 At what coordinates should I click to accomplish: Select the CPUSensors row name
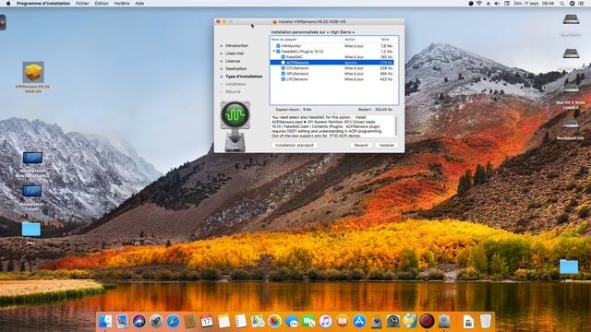297,68
